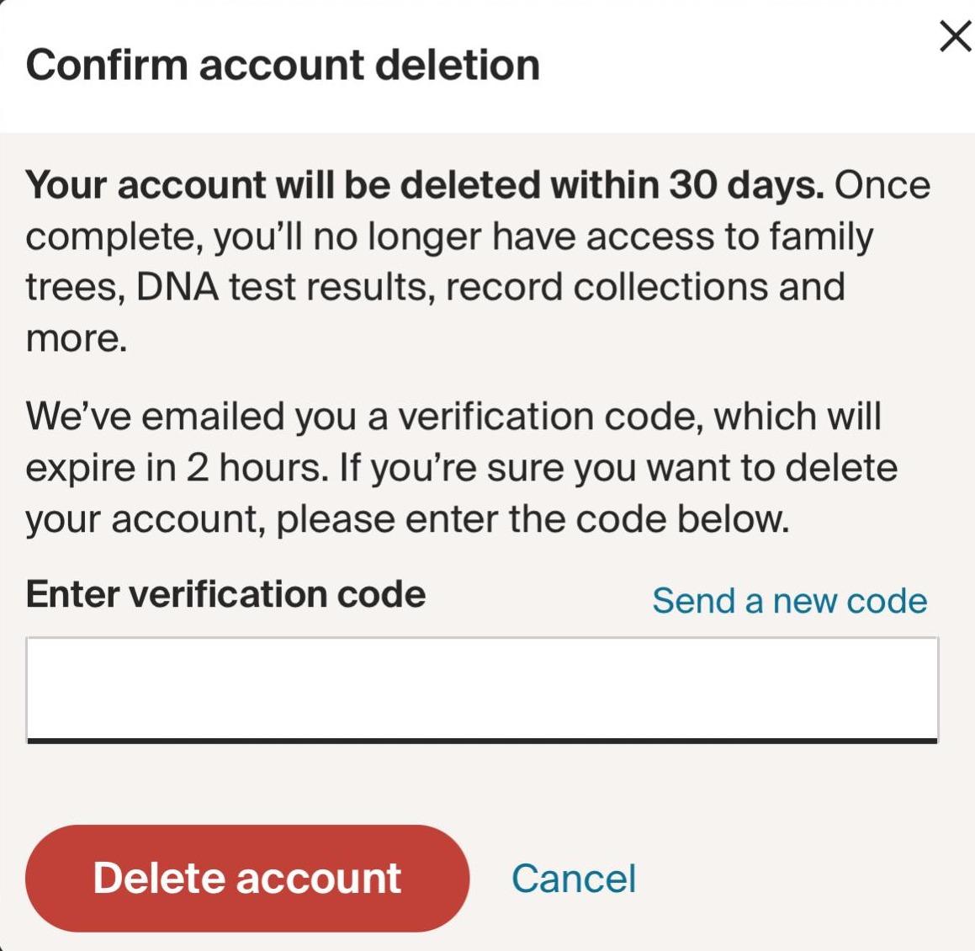Click the "Enter verification code" label
The image size is (975, 951).
click(x=225, y=594)
